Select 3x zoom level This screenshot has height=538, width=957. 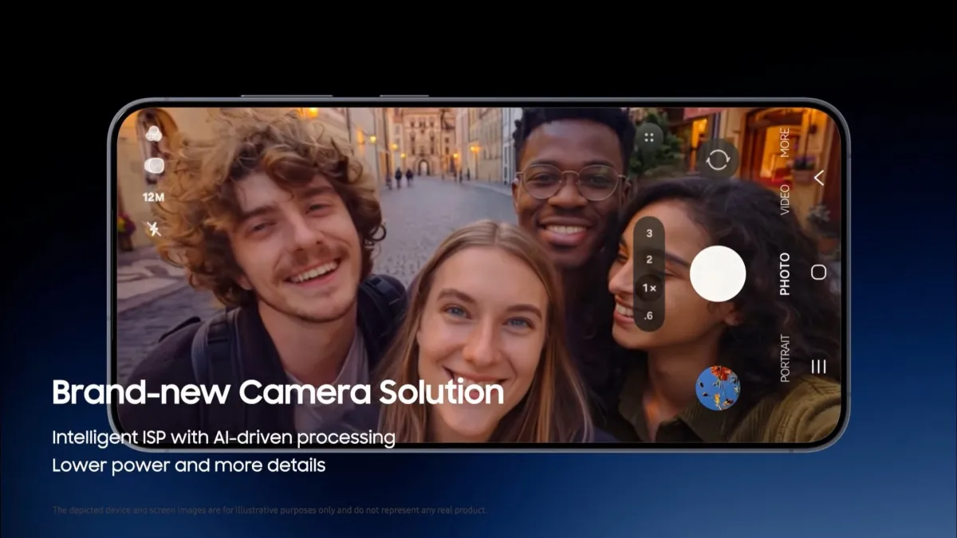click(x=649, y=234)
